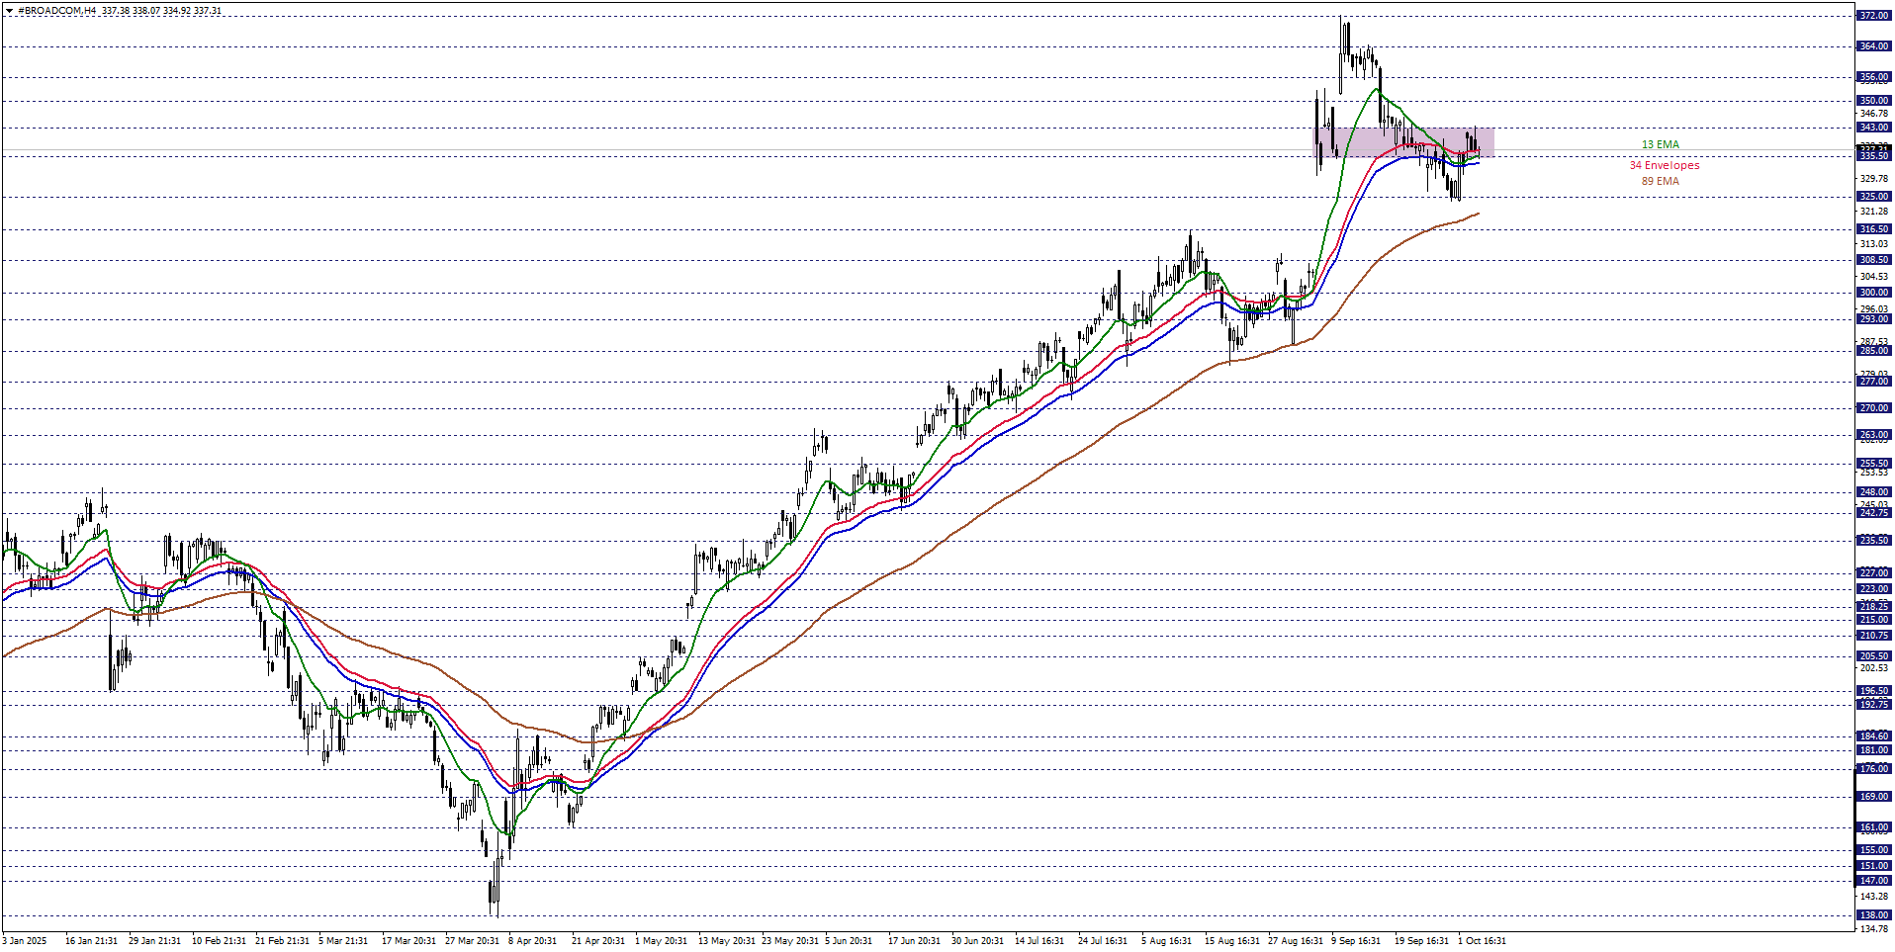Viewport: 1895px width, 952px height.
Task: Click the 8 Apr 20:31 time axis label
Action: click(532, 940)
